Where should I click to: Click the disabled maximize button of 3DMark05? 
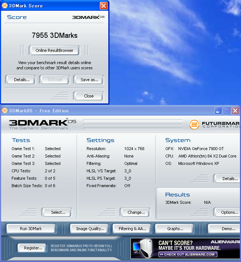(227, 110)
